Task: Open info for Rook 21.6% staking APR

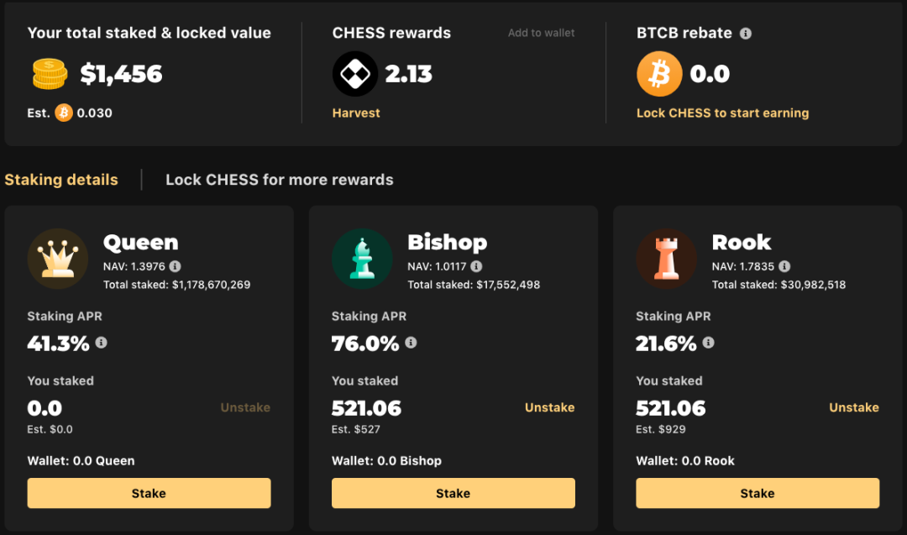Action: (x=708, y=343)
